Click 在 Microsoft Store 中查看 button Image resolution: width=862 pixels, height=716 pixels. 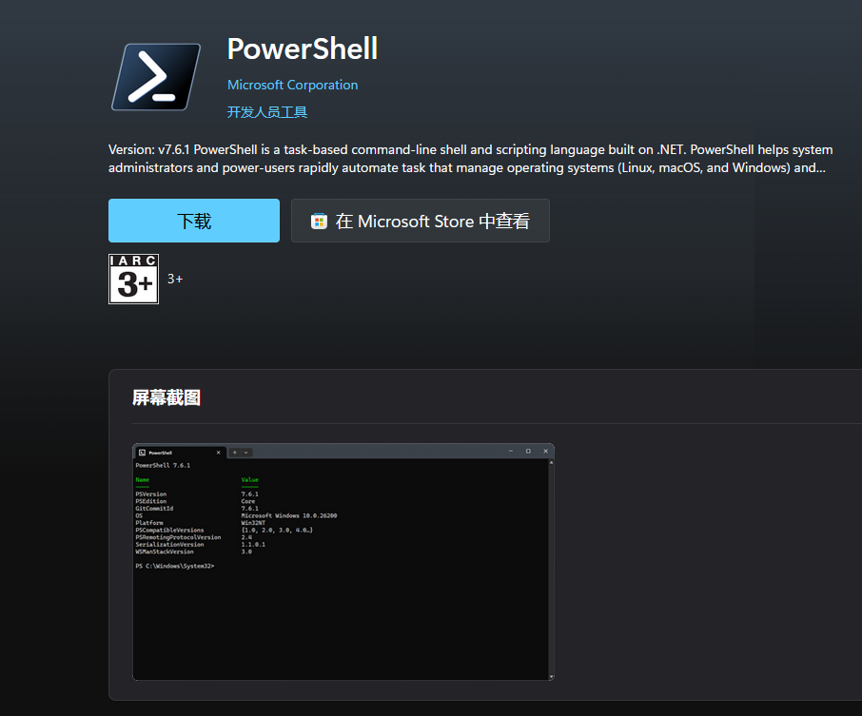point(420,221)
